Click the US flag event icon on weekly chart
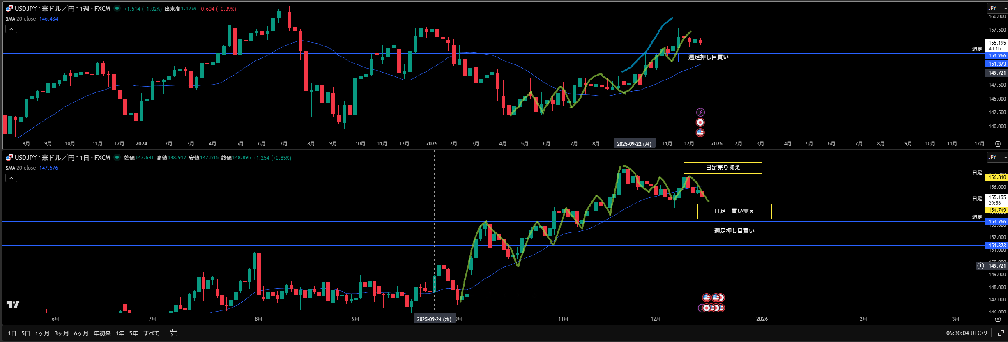 [700, 133]
